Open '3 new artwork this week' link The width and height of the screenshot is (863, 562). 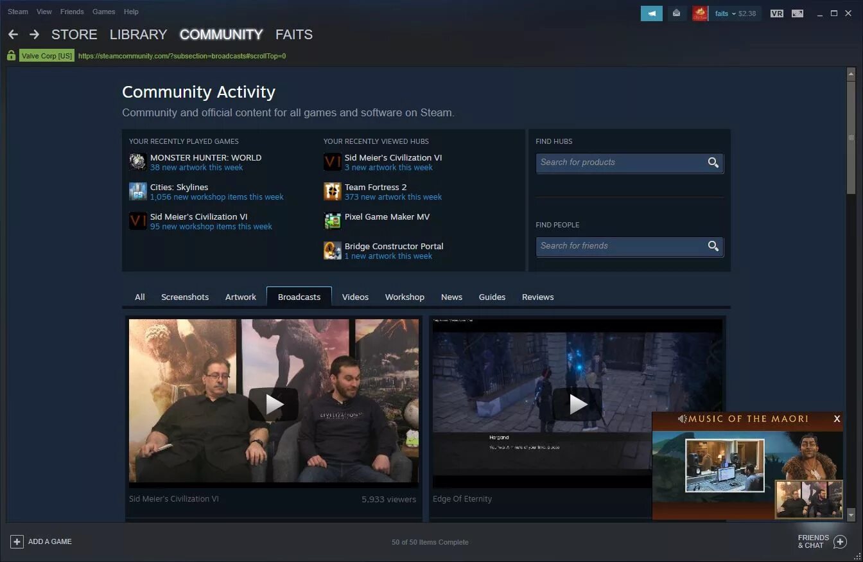[388, 168]
